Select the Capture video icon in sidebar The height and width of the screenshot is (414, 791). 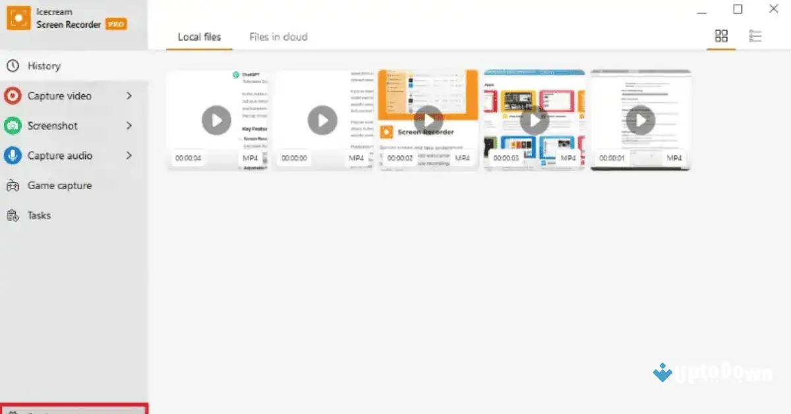tap(12, 96)
